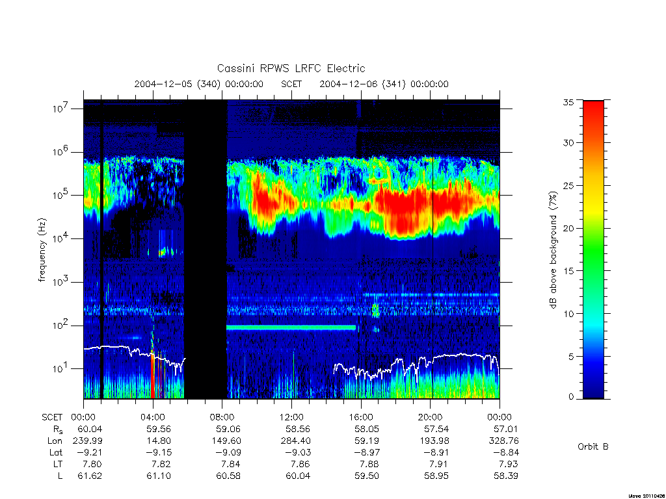
Task: Click the '20:00' time tick label
Action: click(431, 417)
